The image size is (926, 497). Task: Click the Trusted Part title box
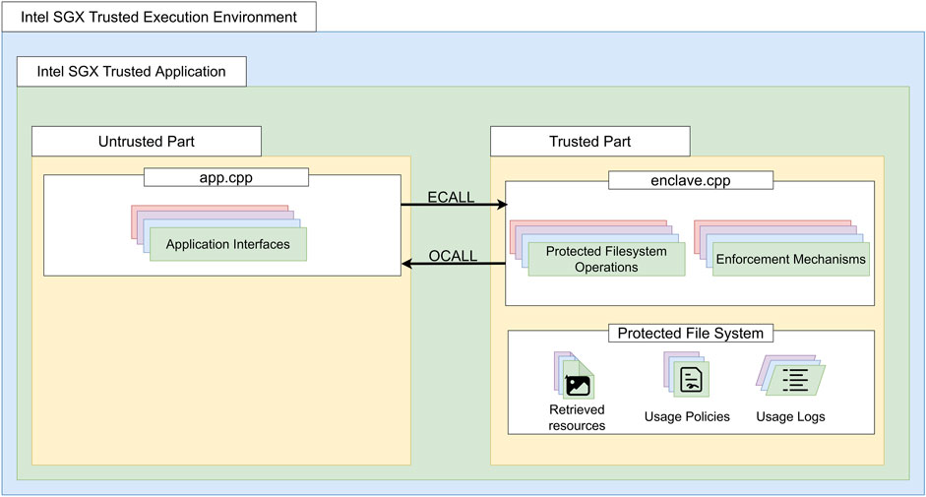click(590, 142)
